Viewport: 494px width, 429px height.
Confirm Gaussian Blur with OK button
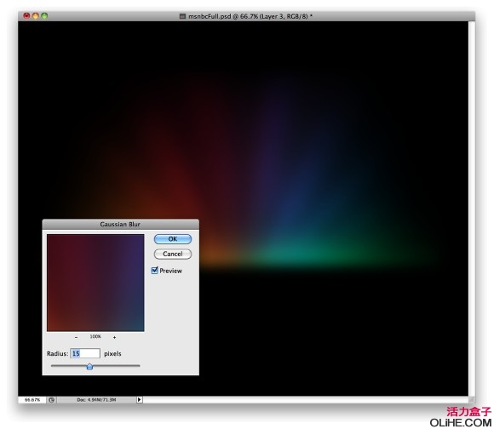point(173,239)
